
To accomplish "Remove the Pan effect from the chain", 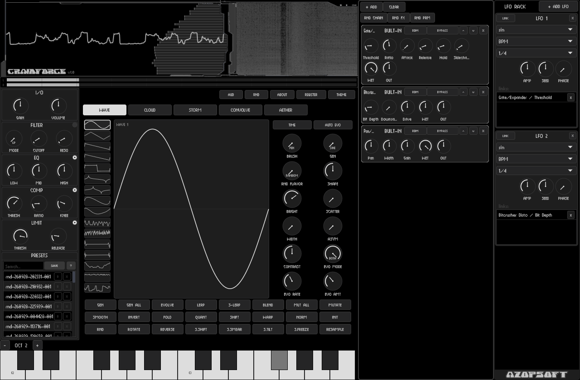I will pos(483,131).
